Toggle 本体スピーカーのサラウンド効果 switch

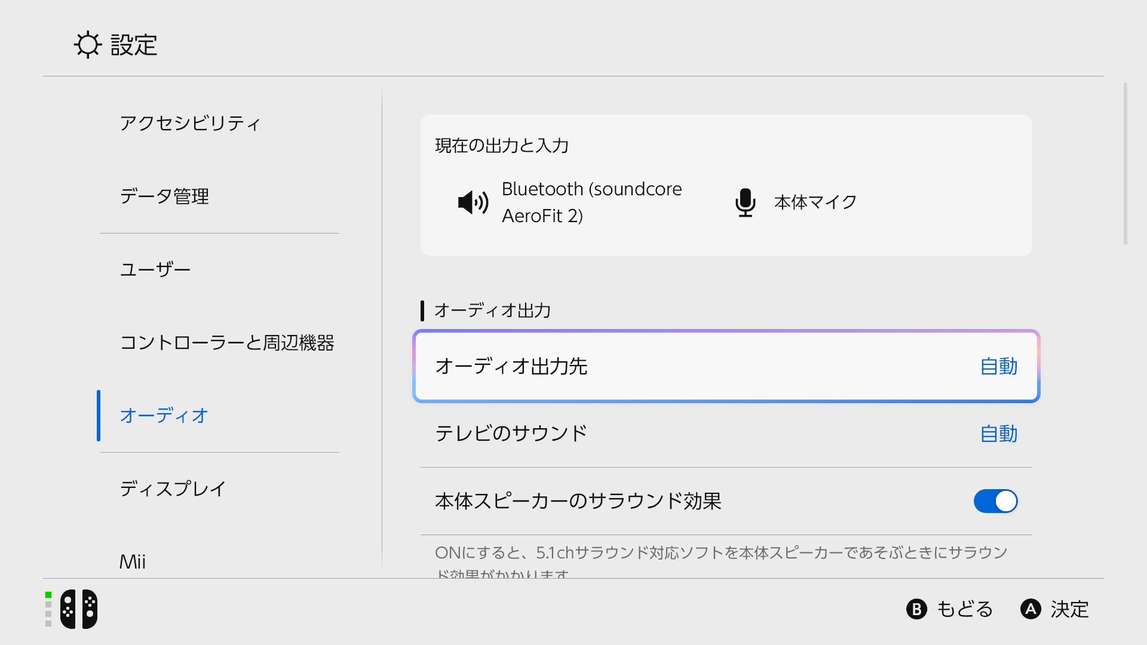[x=995, y=501]
